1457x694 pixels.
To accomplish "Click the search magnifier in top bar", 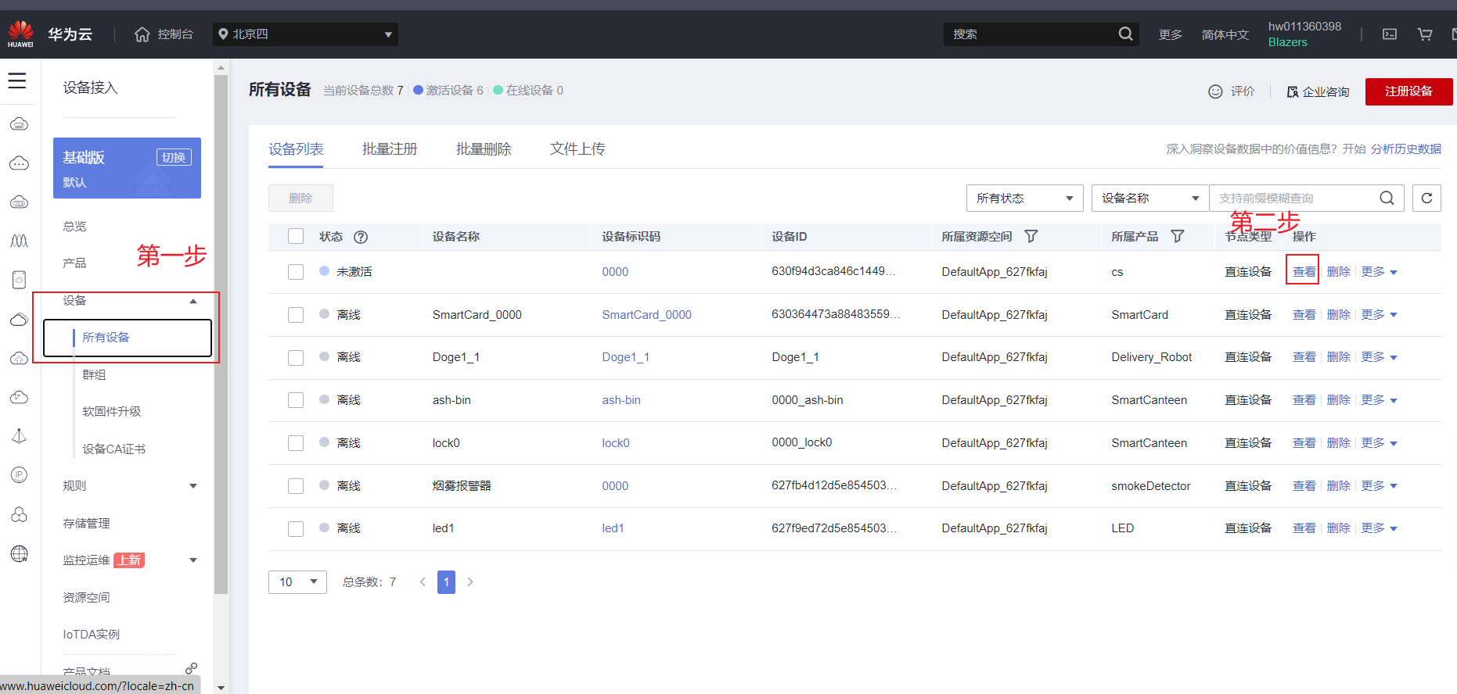I will tap(1125, 34).
